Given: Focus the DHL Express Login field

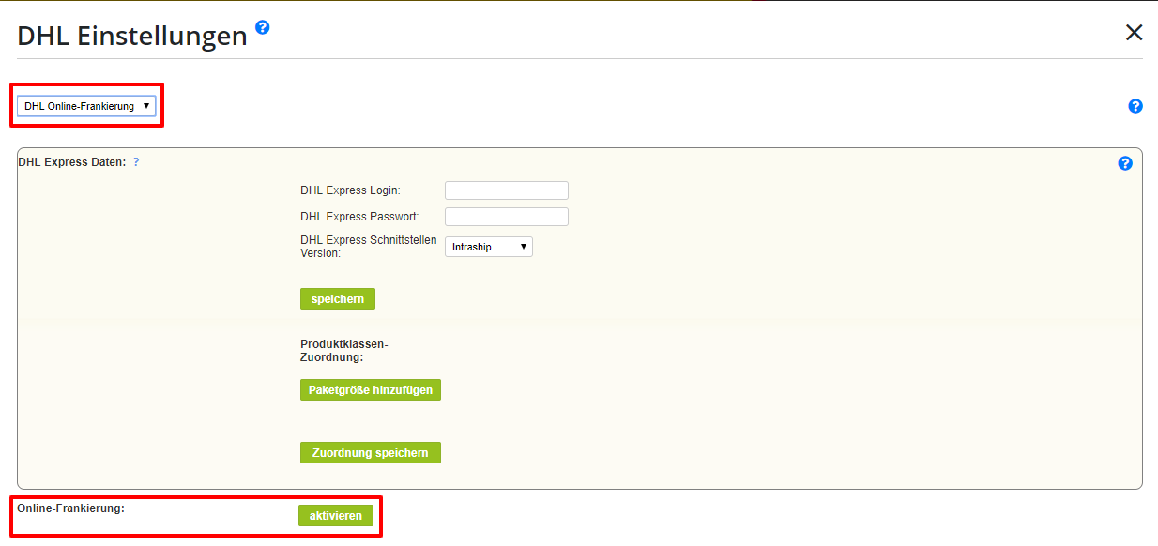Looking at the screenshot, I should (507, 190).
